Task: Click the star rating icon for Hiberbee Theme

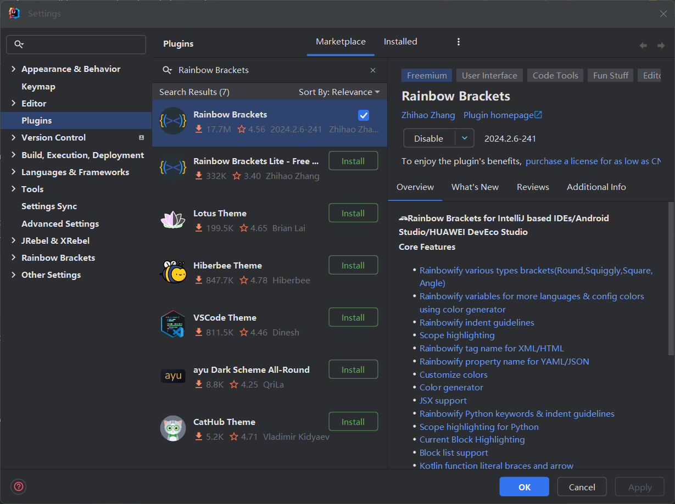Action: pyautogui.click(x=244, y=280)
